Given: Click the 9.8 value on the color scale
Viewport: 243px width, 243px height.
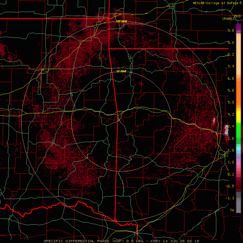Looking at the screenshot, I should pos(231,30).
